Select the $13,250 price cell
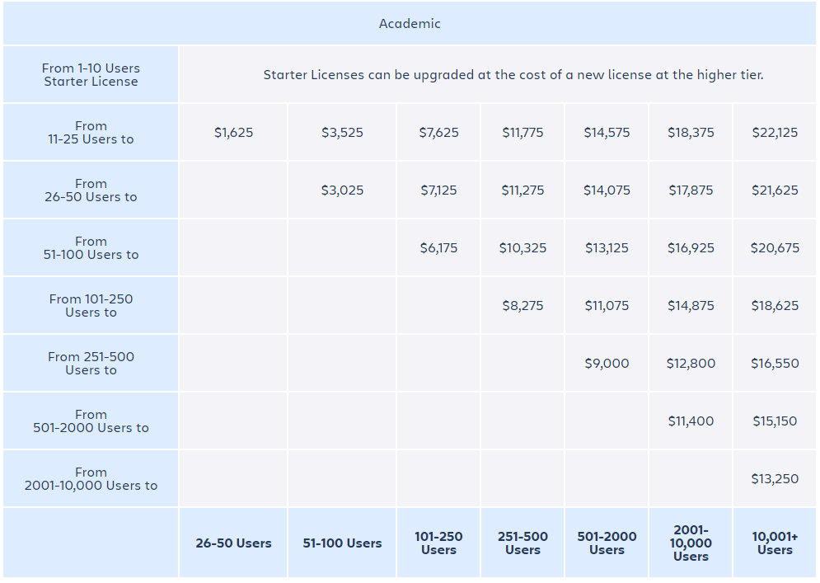The image size is (820, 583). point(775,479)
